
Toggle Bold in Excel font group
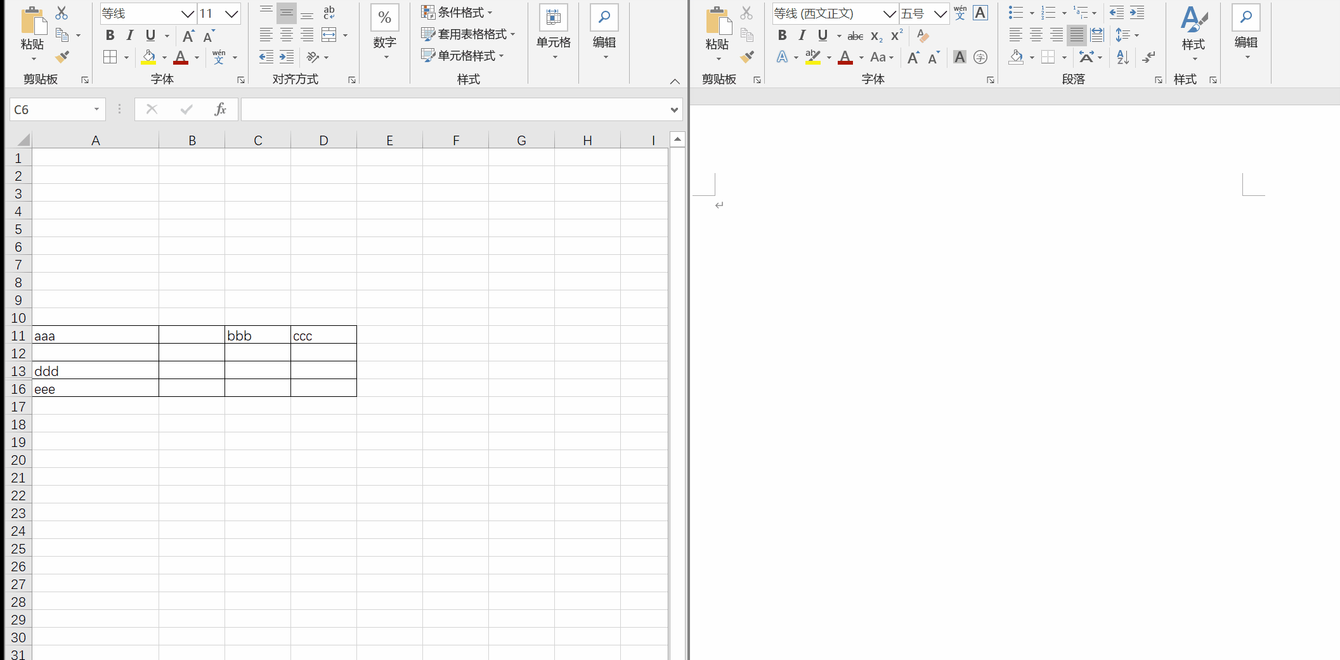tap(110, 36)
